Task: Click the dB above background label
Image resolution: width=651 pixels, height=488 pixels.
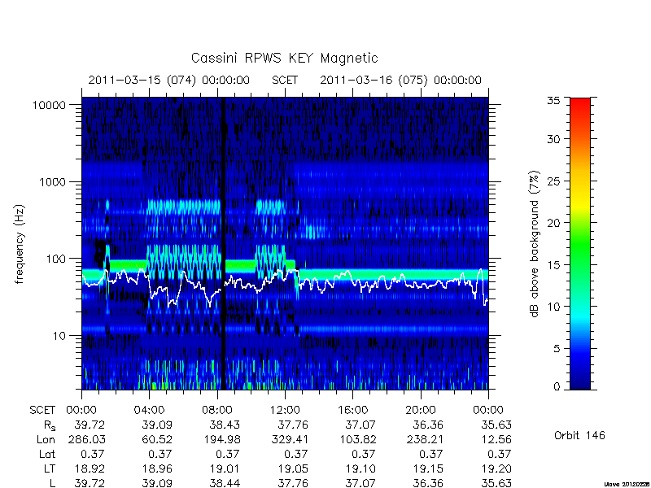Action: [x=535, y=245]
